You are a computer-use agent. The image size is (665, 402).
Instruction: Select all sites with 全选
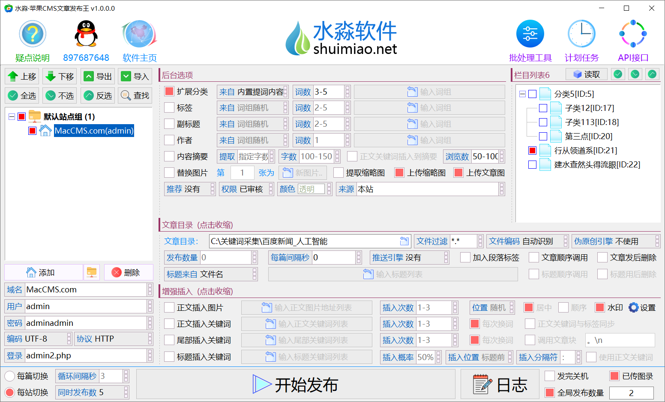pos(22,95)
